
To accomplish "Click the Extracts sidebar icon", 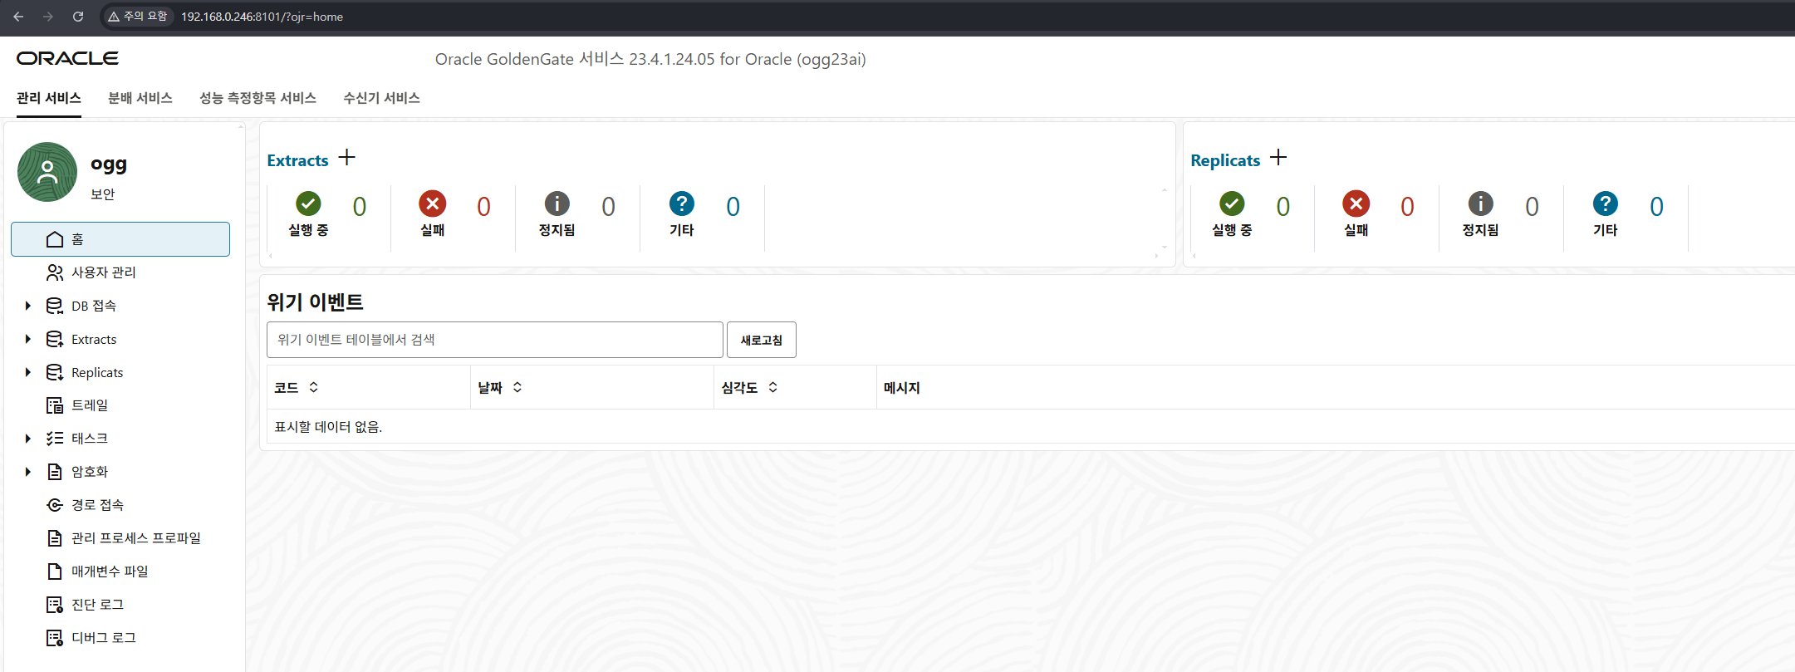I will click(x=55, y=339).
